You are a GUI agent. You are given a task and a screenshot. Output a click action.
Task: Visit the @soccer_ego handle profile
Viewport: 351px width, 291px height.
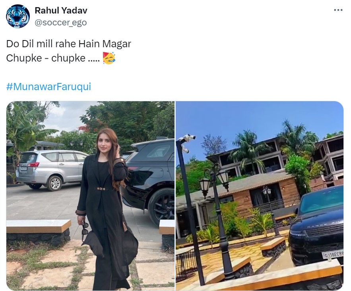[x=61, y=22]
